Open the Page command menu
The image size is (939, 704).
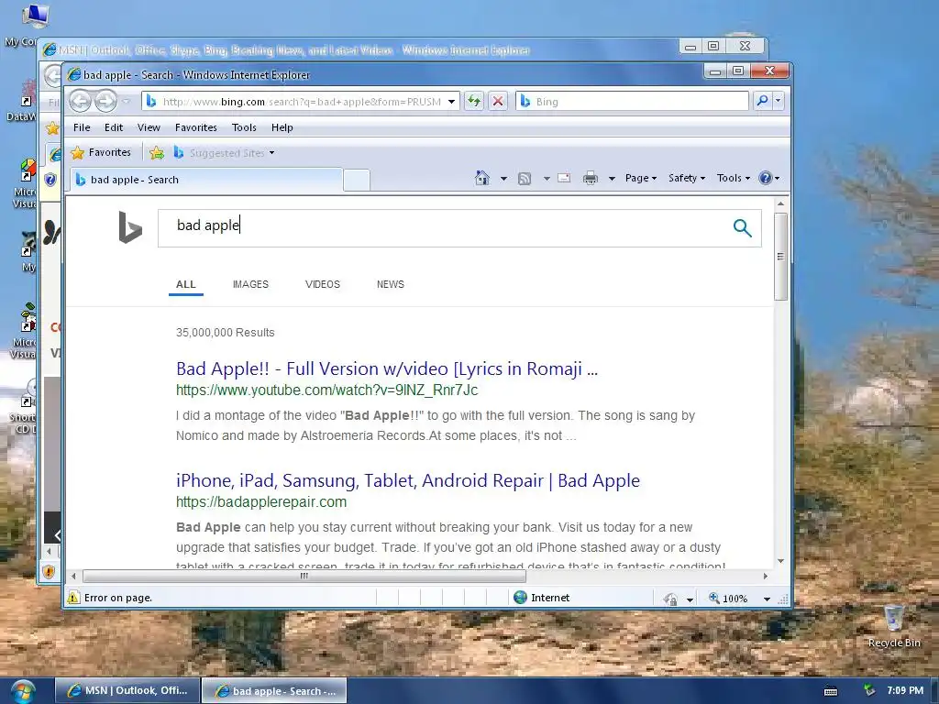click(641, 178)
